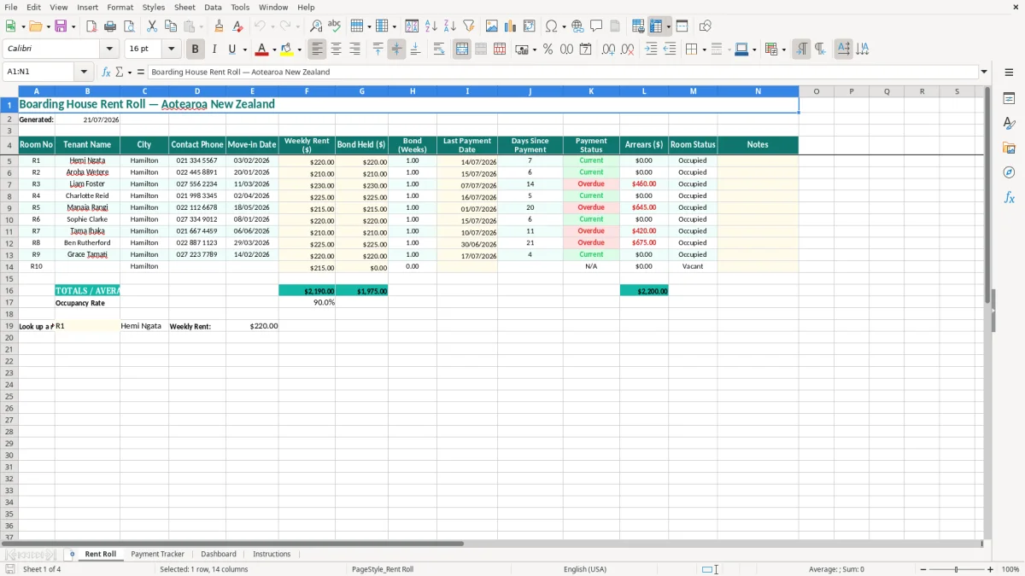
Task: Toggle the AutoFilter funnel icon
Action: coord(469,26)
